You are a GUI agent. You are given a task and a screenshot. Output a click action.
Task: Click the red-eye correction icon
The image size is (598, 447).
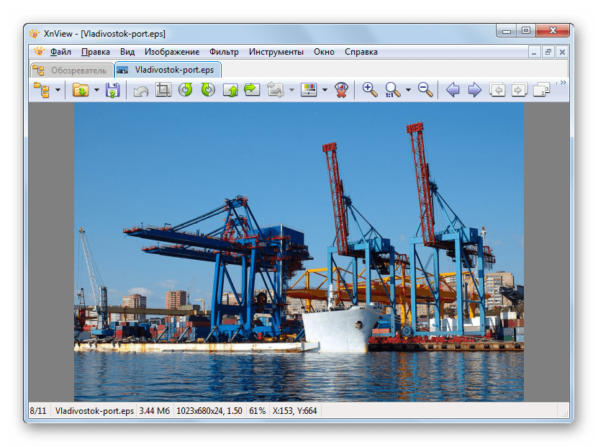pyautogui.click(x=342, y=90)
